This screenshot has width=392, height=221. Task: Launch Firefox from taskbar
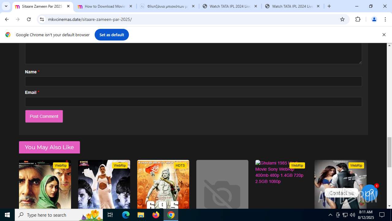[156, 215]
